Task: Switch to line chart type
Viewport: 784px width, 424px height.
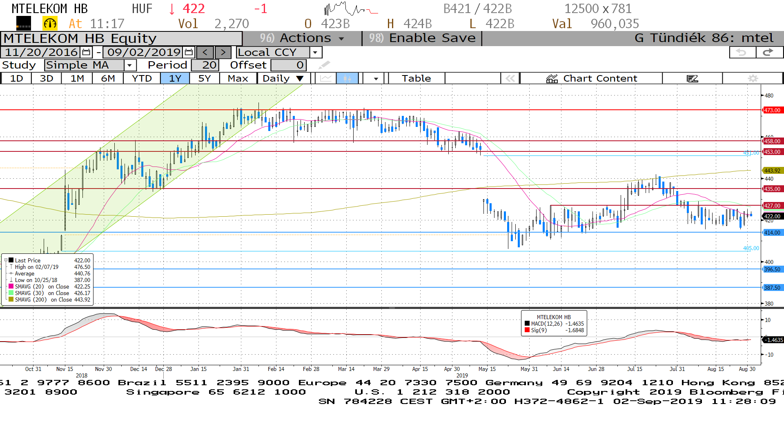Action: click(325, 78)
